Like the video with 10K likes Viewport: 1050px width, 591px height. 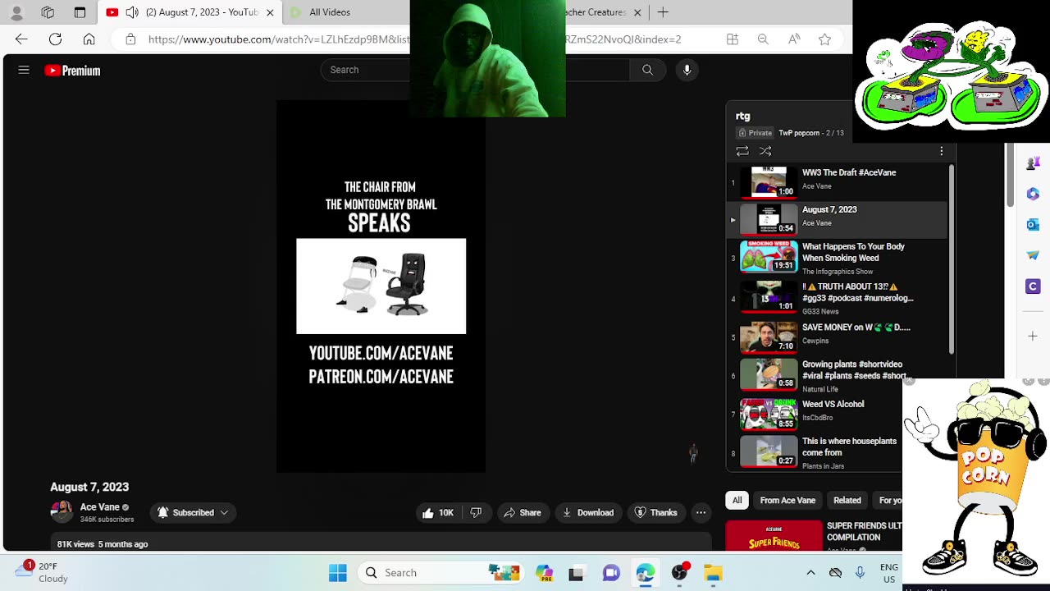tap(438, 512)
